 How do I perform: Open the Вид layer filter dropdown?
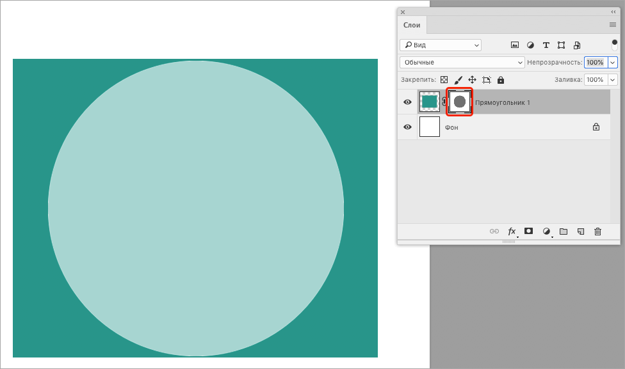440,45
